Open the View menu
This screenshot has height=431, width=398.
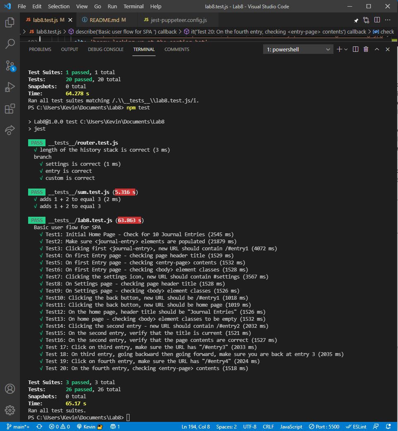coord(82,6)
